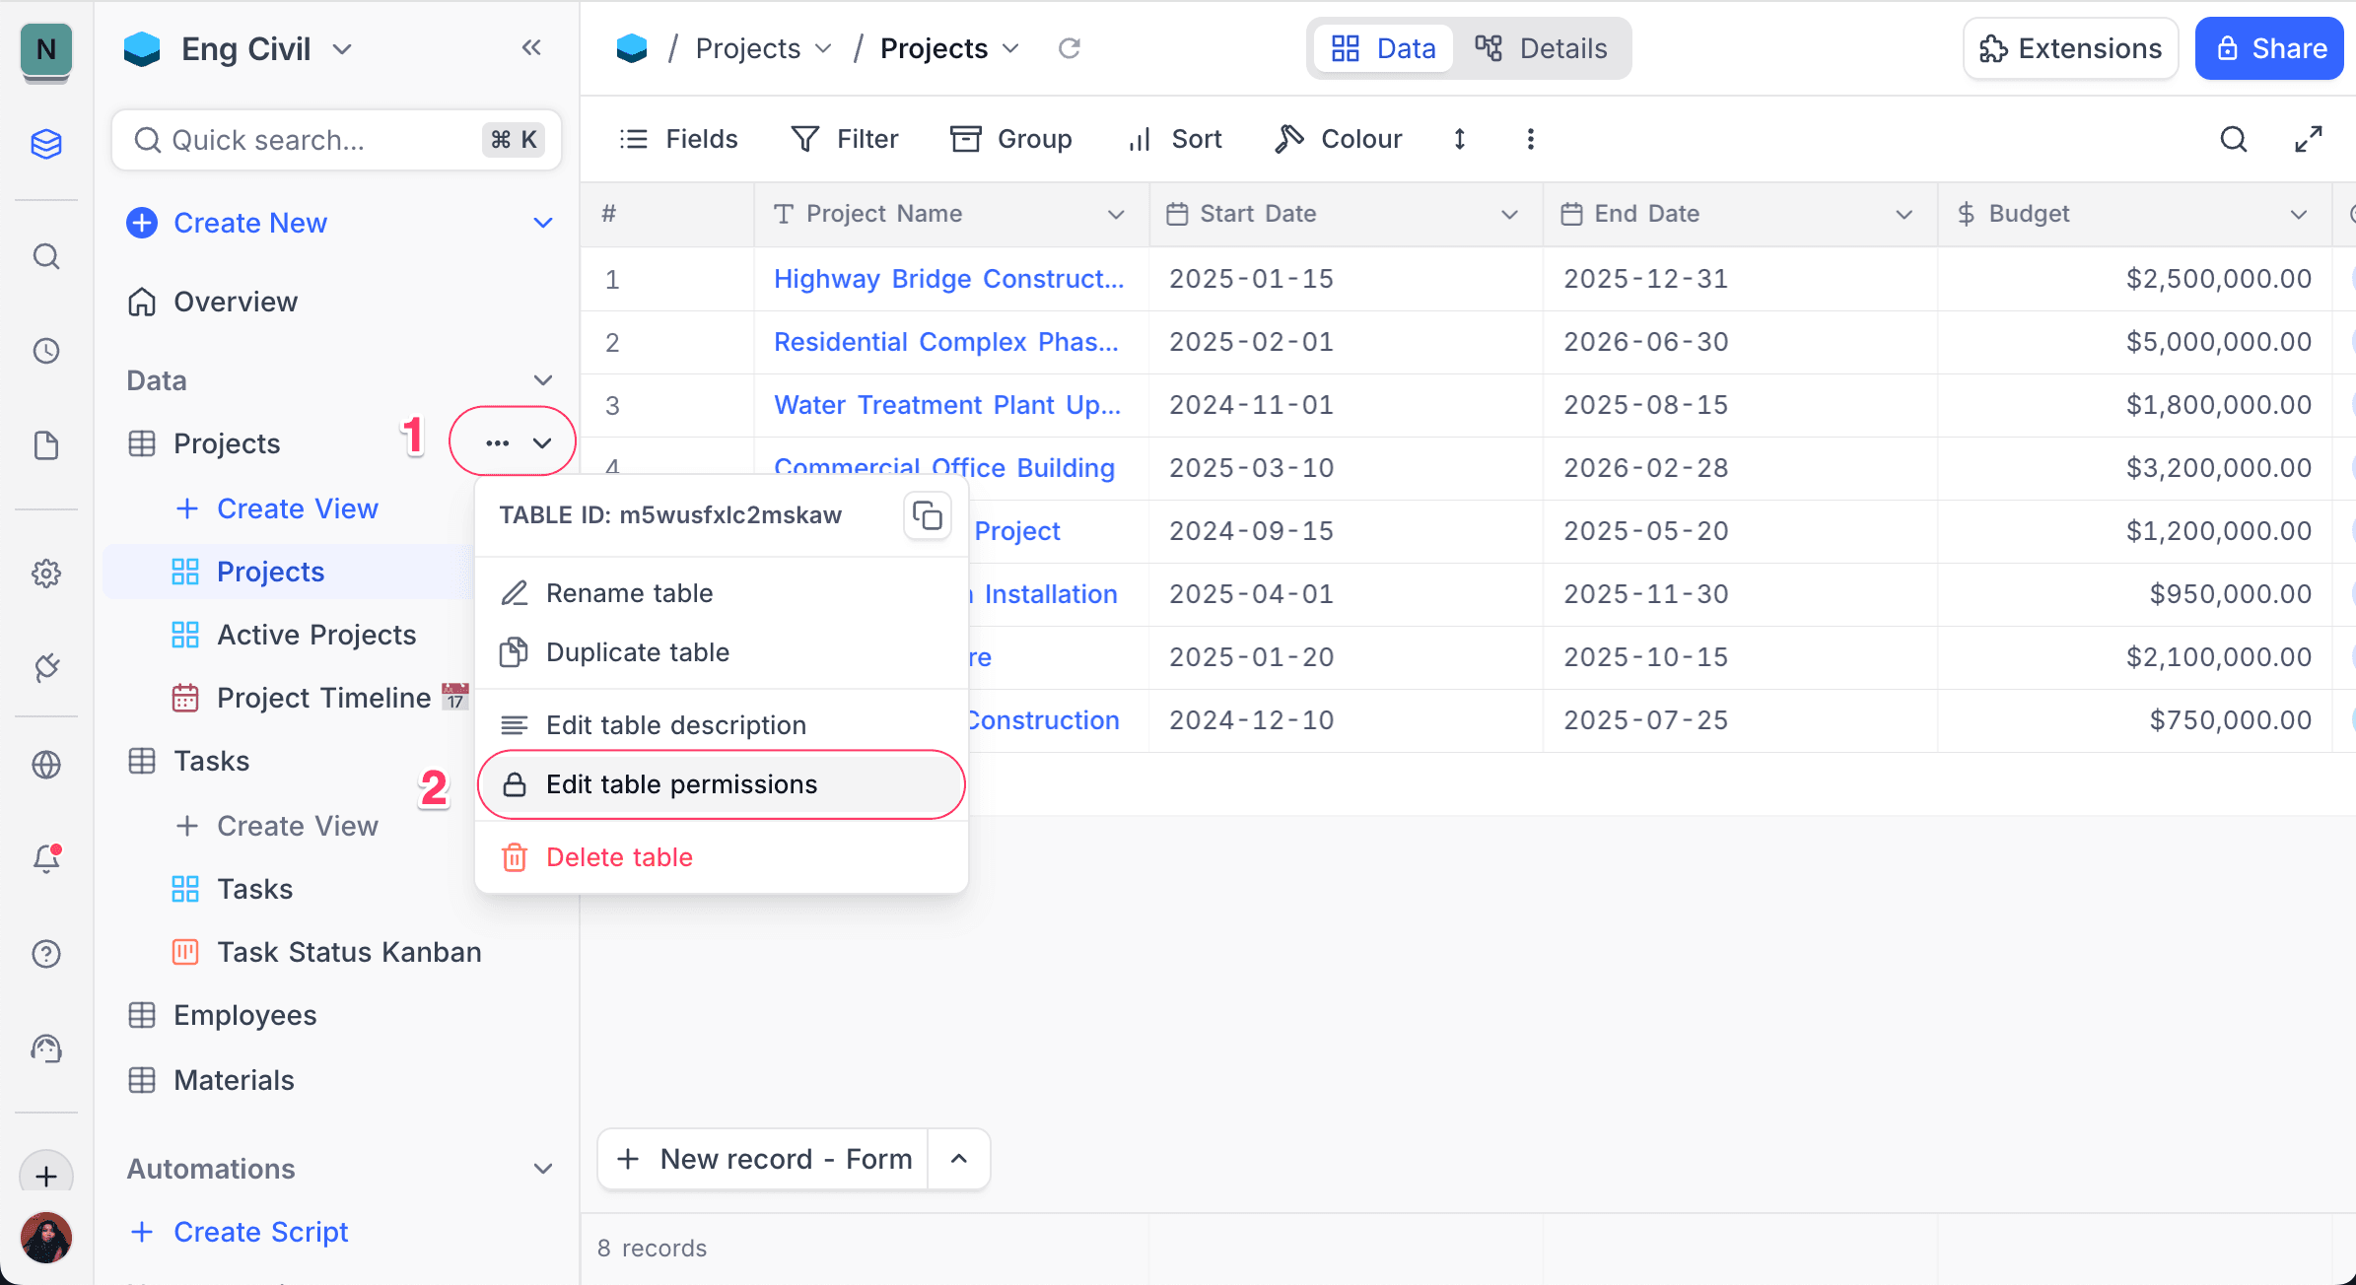The image size is (2356, 1285).
Task: Expand the Eng Civil workspace dropdown
Action: 342,49
